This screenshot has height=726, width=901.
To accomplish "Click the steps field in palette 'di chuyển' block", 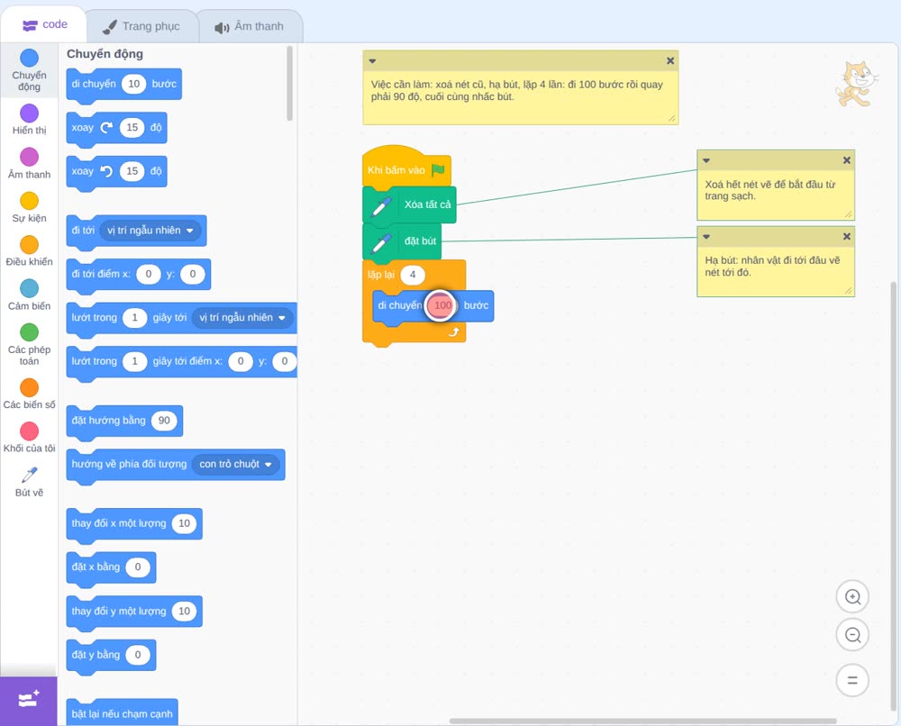I will (134, 84).
